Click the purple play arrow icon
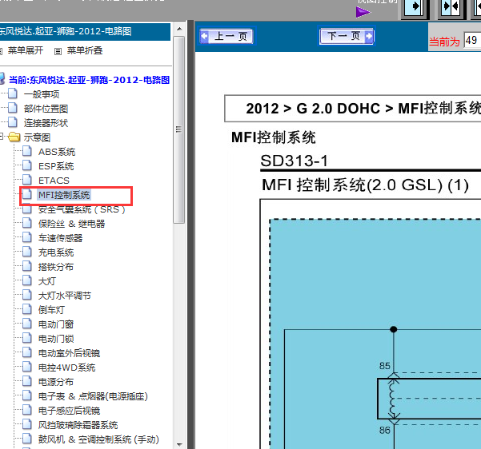This screenshot has width=481, height=449. tap(363, 12)
